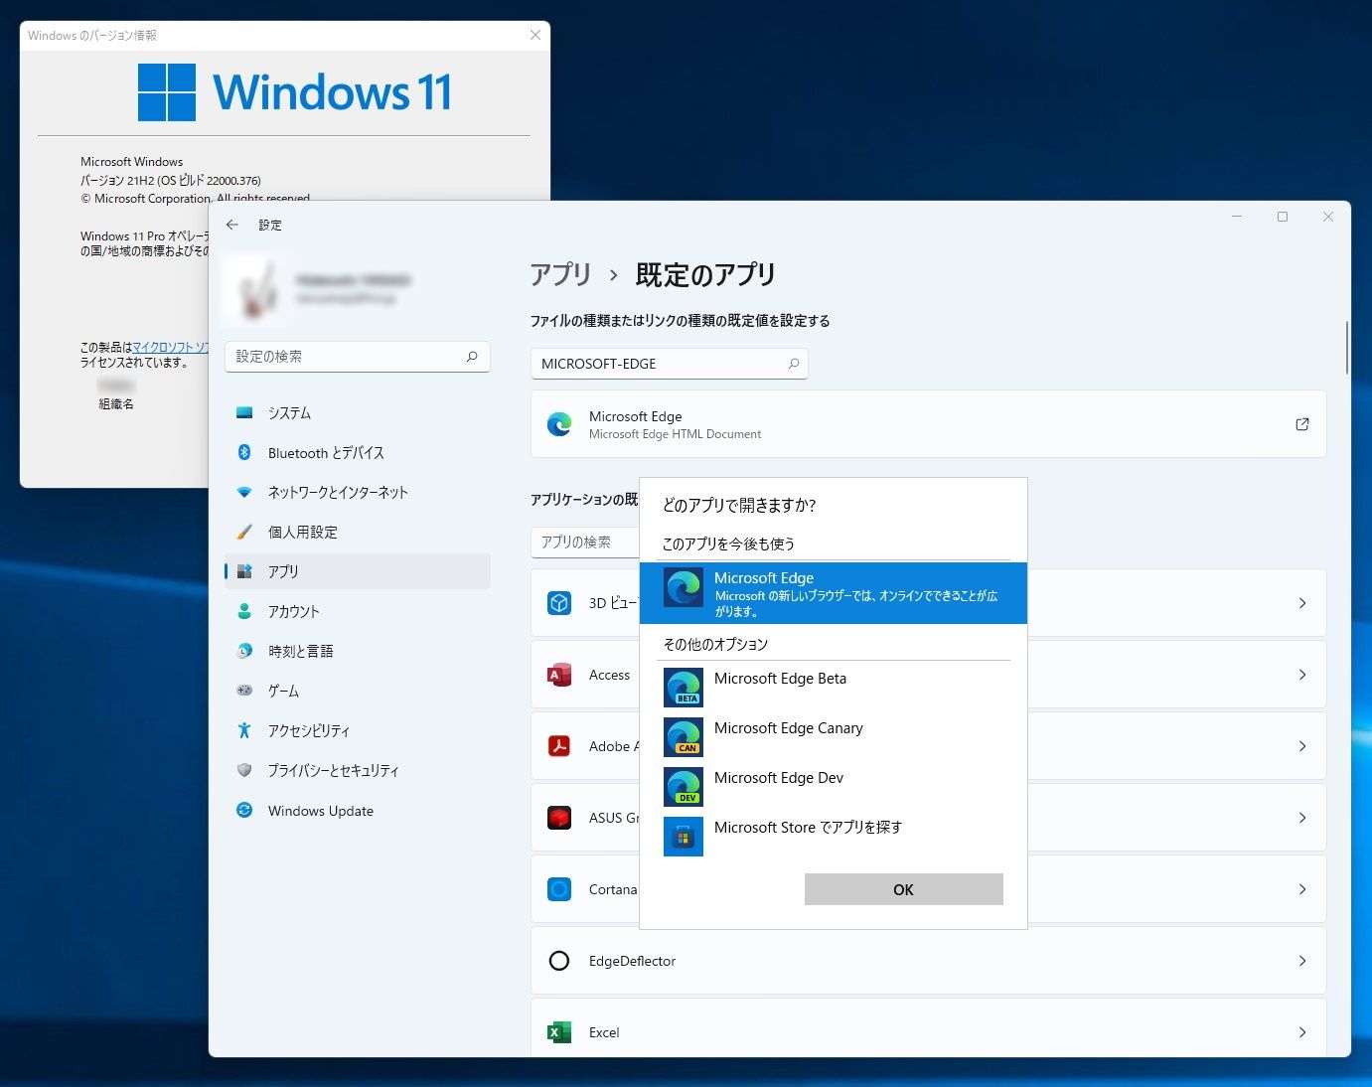This screenshot has width=1372, height=1087.
Task: Open マイクロソフト license link in version window
Action: [170, 347]
